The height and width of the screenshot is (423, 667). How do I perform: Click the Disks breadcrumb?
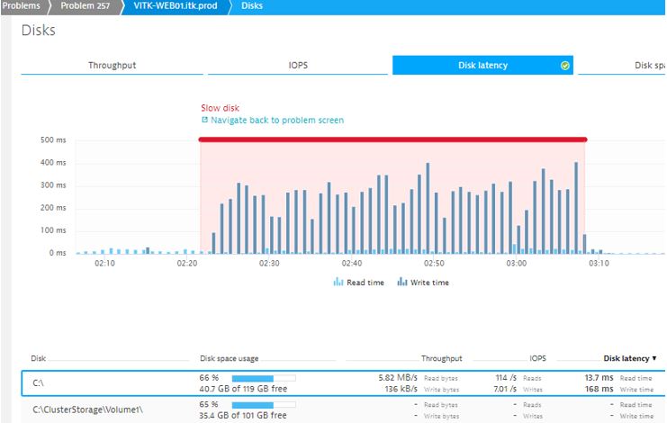[x=252, y=6]
